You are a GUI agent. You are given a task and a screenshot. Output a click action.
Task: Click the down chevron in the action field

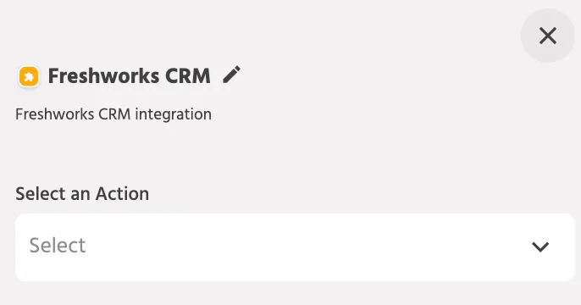[x=540, y=247]
